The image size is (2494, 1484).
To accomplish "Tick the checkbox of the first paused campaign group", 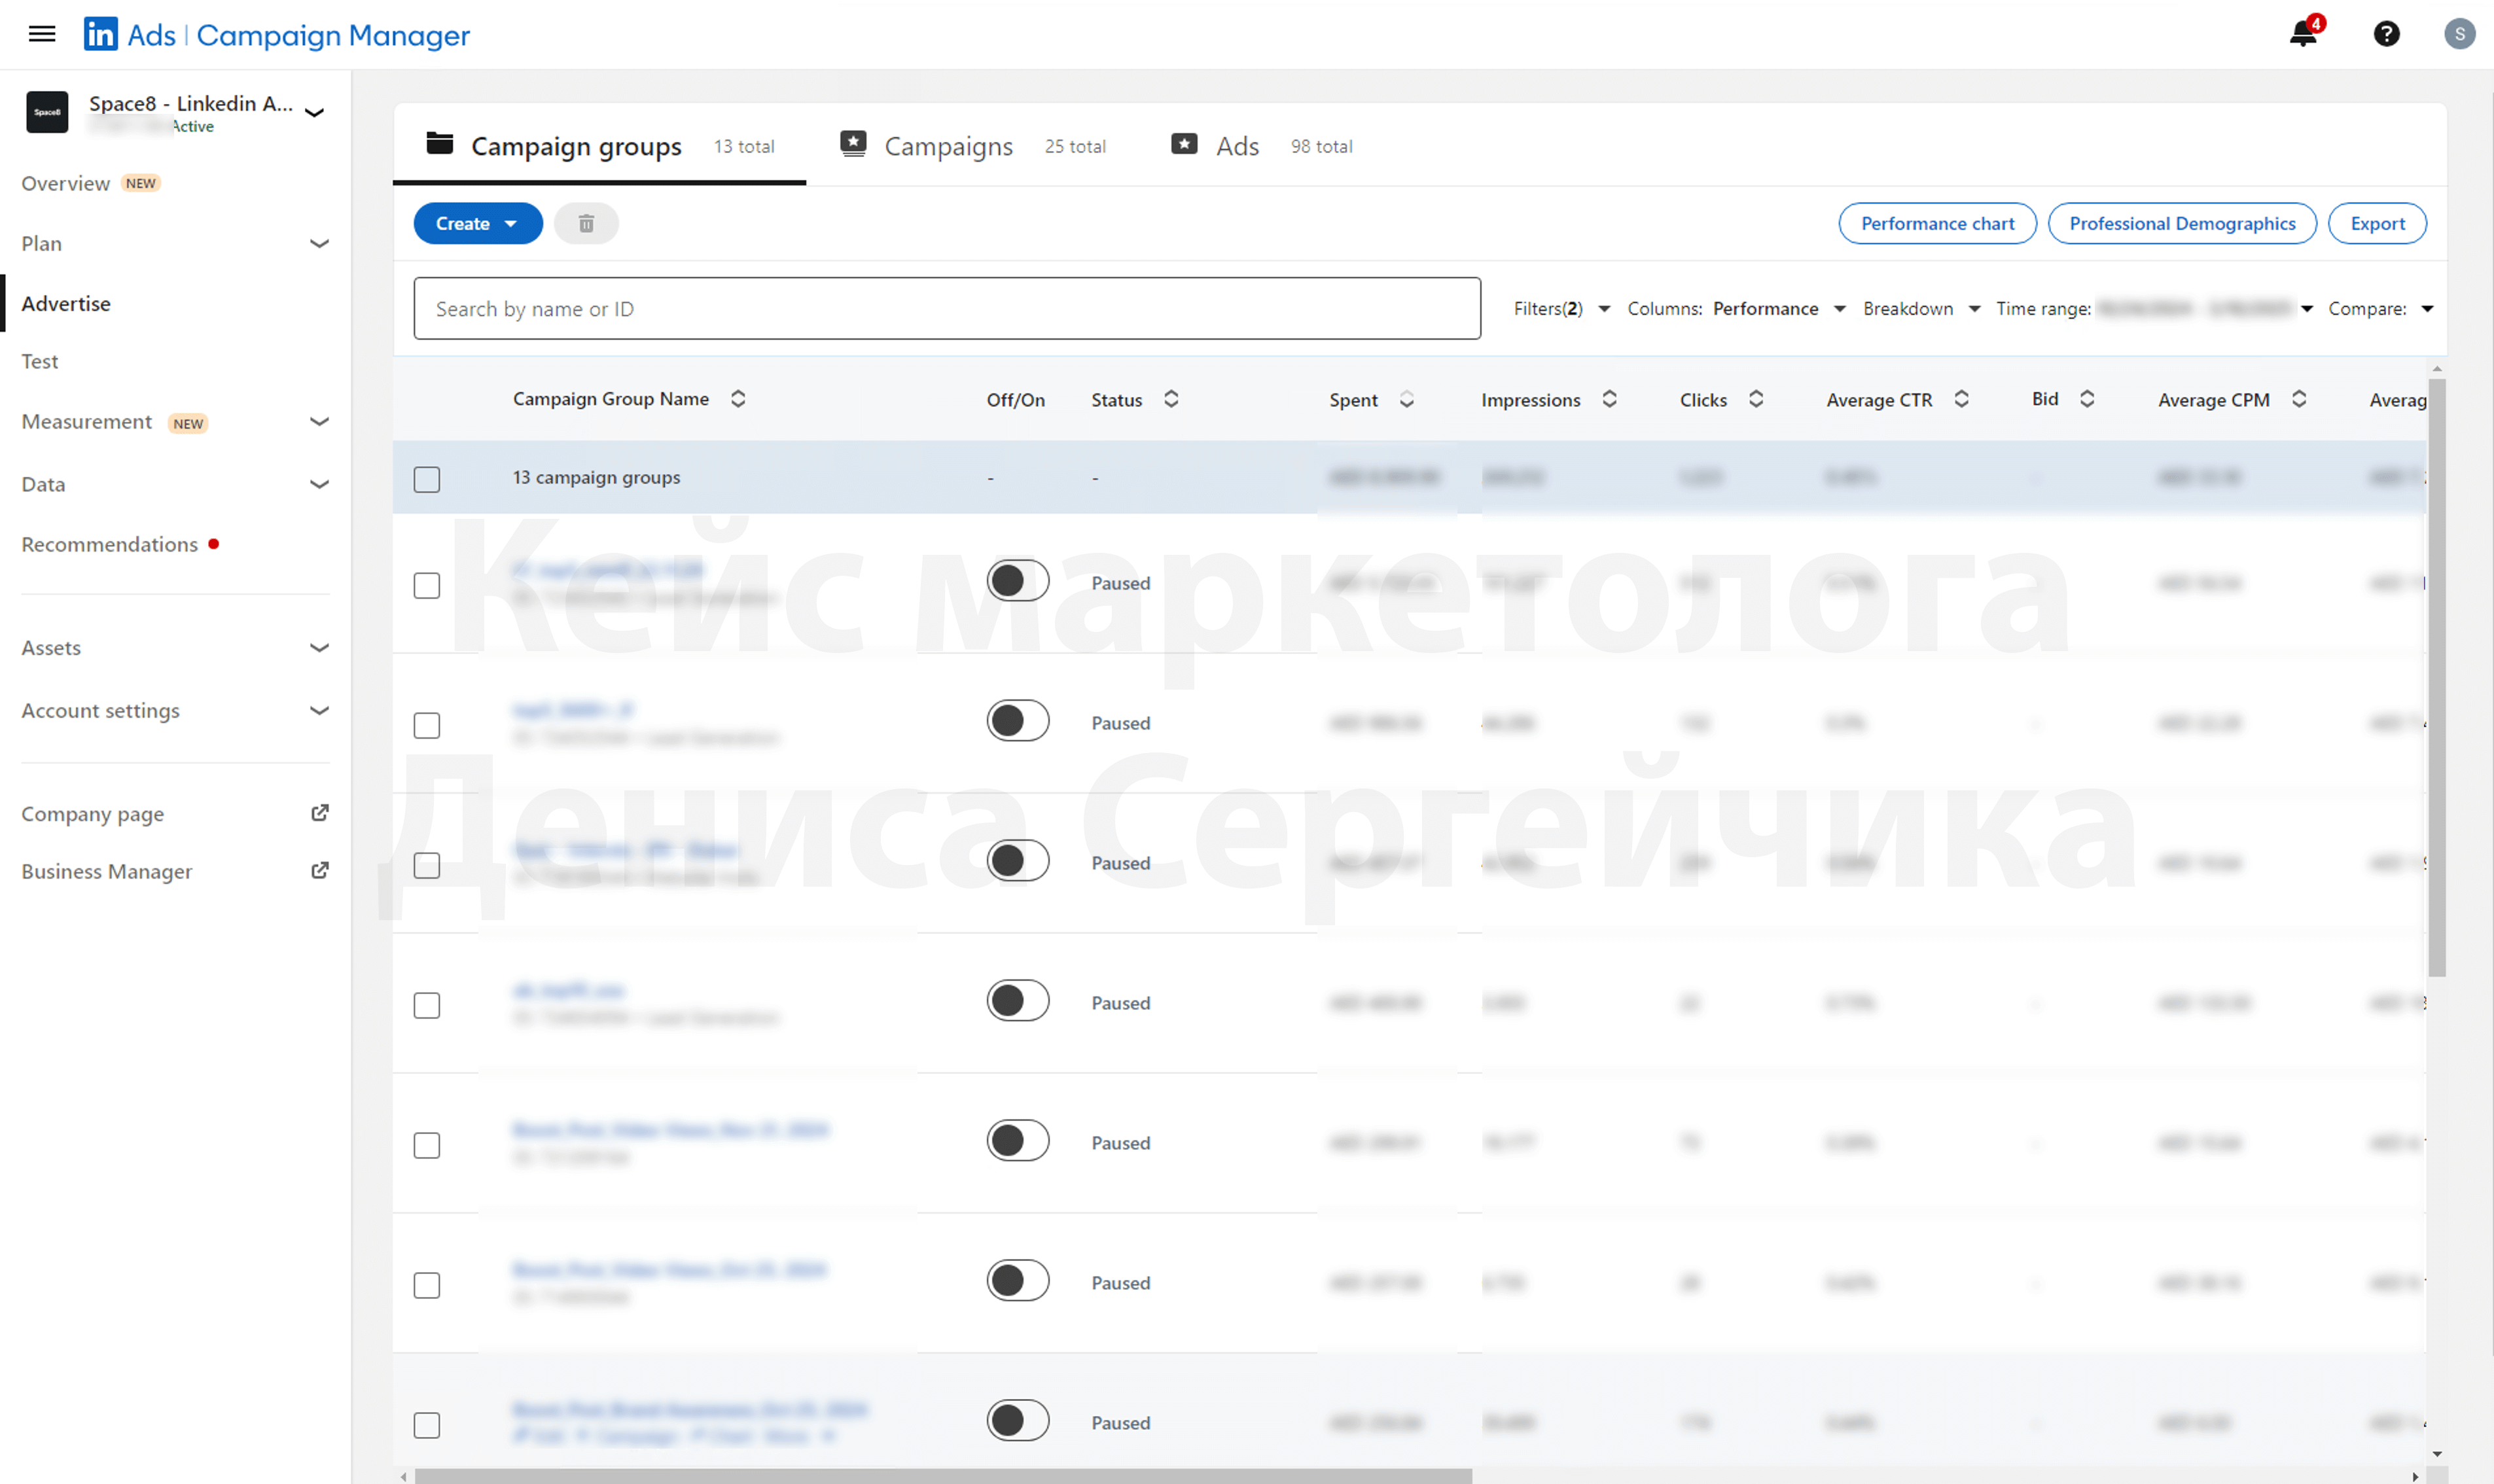I will pos(427,585).
